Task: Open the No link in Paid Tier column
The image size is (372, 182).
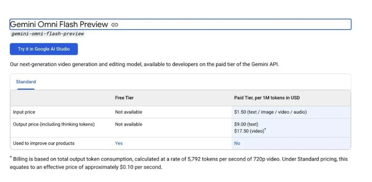Action: tap(237, 143)
